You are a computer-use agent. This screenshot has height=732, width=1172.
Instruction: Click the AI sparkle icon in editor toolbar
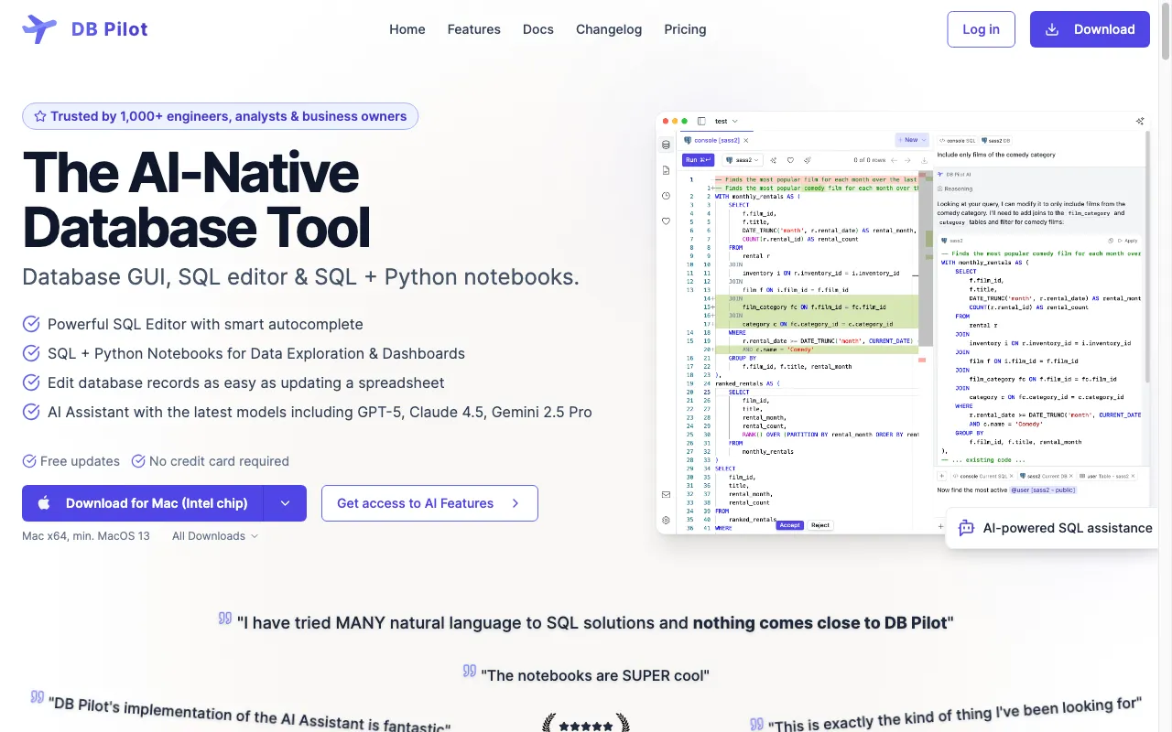[x=774, y=160]
